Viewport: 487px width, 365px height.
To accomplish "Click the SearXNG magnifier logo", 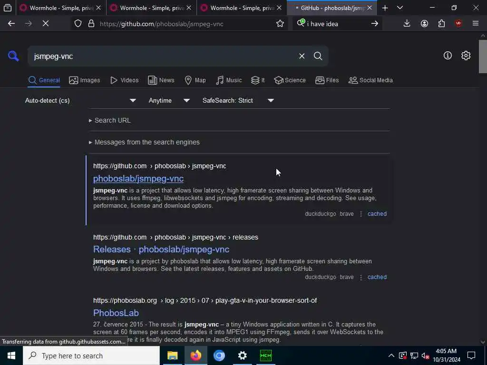I will click(x=13, y=56).
